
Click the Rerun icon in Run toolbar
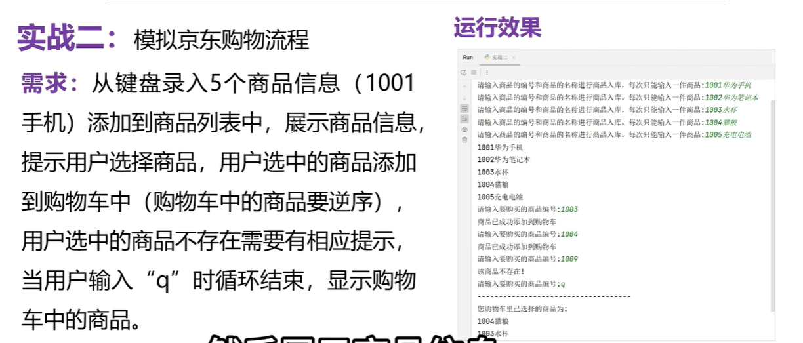click(x=464, y=72)
